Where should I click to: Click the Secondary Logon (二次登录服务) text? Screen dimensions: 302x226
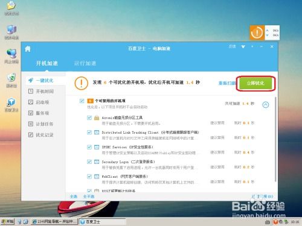pos(128,162)
